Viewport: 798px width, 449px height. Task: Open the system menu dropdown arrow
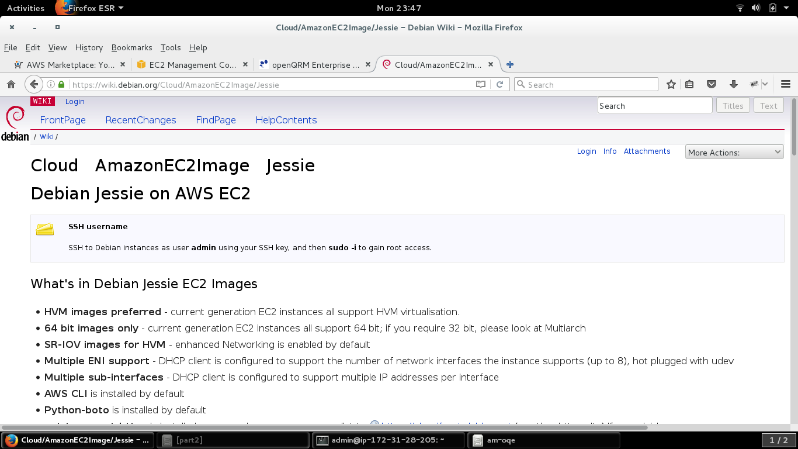coord(787,8)
